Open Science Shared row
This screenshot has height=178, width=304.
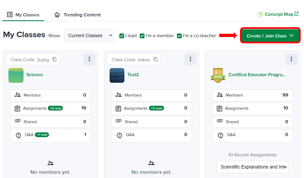[50, 122]
